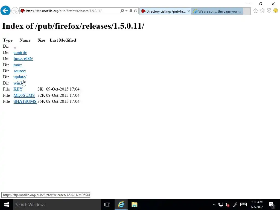Click the pen workspace tray icon
This screenshot has width=280, height=210.
[235, 205]
